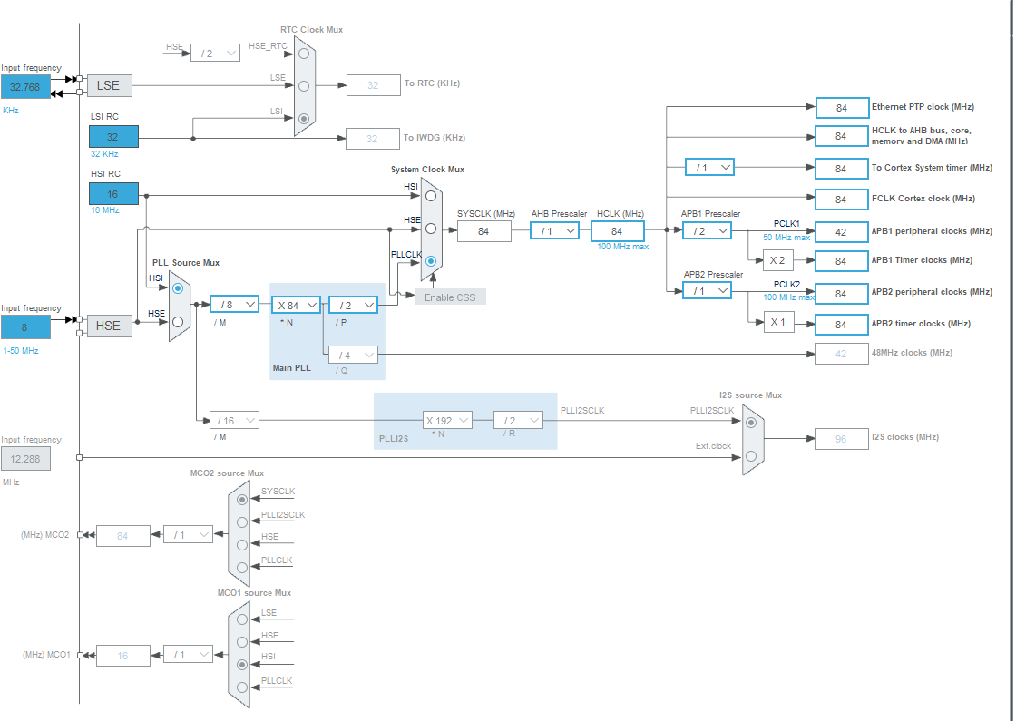Open the MCO2 output divider dropdown
The width and height of the screenshot is (1016, 721).
pyautogui.click(x=187, y=536)
